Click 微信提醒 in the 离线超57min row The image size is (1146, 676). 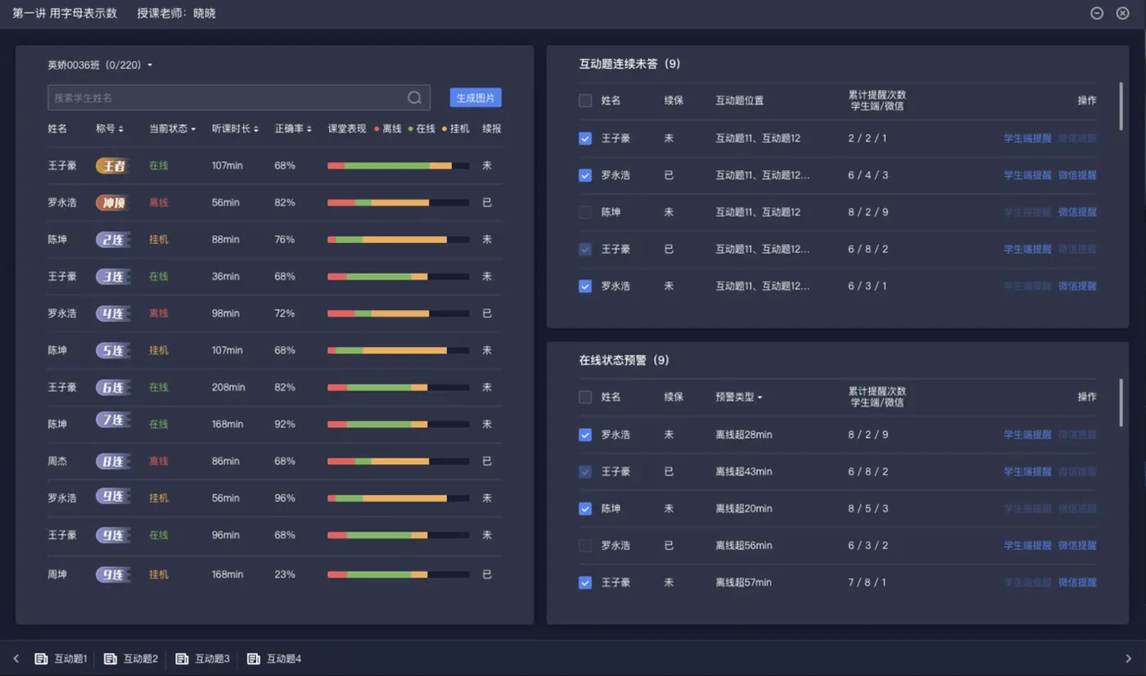[1077, 583]
